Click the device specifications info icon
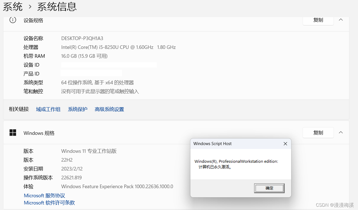Viewport: 358px width, 210px height. pos(13,20)
